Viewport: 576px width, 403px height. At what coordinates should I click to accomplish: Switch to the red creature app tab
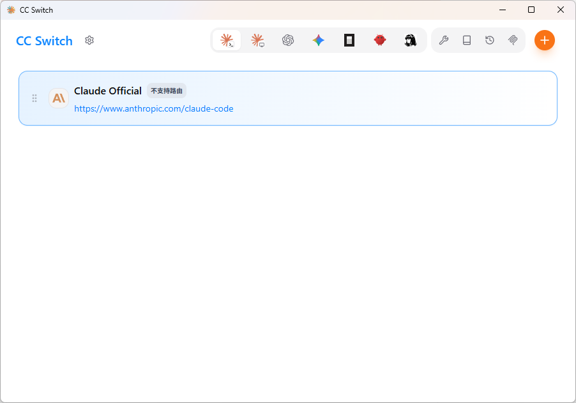(x=380, y=40)
